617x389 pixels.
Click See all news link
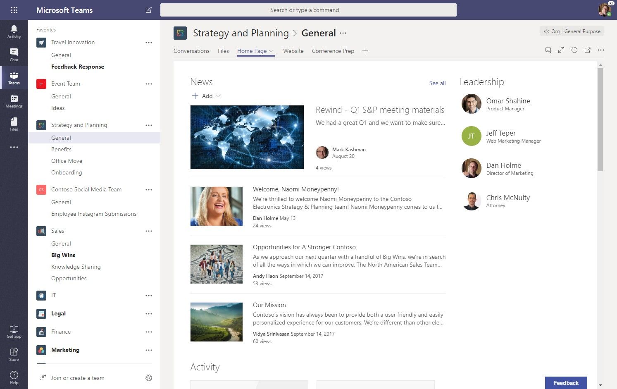click(x=437, y=83)
